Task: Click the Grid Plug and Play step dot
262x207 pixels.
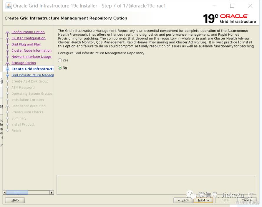Action: 8,45
